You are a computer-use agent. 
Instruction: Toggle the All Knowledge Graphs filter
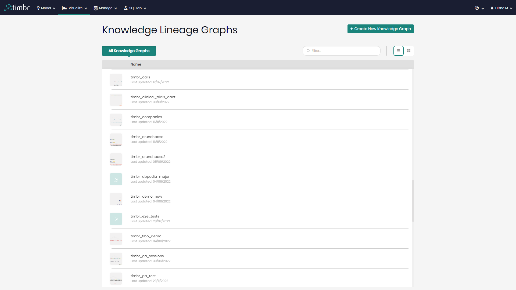point(129,51)
